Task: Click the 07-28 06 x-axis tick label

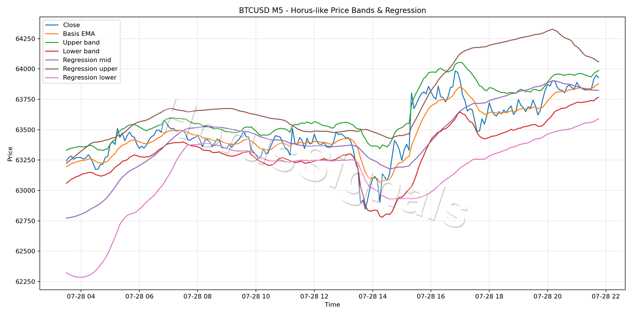Action: click(139, 296)
